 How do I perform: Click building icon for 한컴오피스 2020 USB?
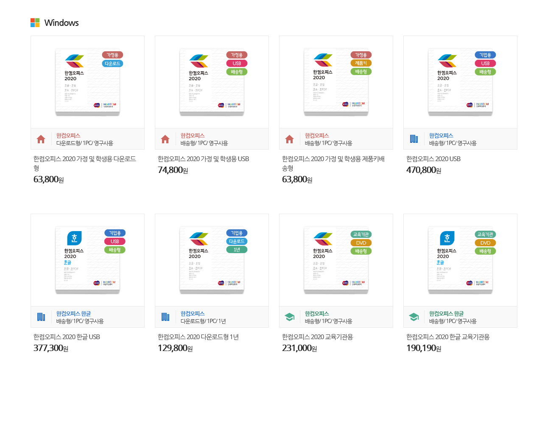tap(414, 139)
